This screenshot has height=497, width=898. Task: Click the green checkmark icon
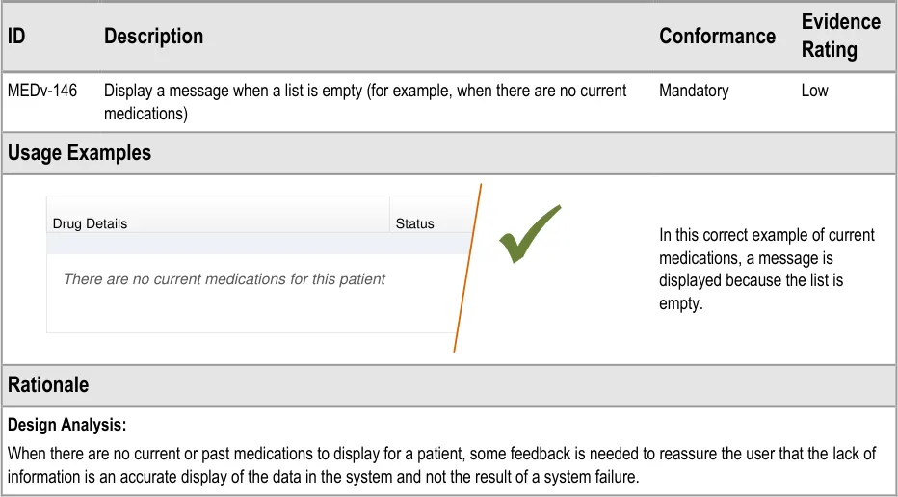point(528,234)
